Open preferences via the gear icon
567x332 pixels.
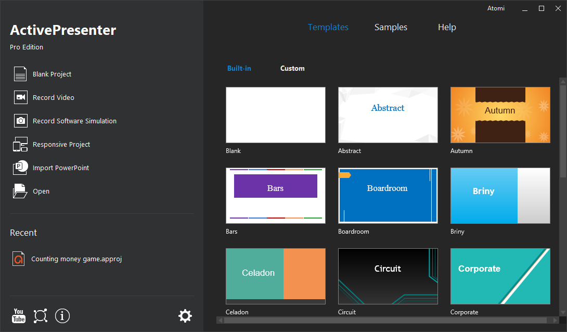click(x=185, y=316)
